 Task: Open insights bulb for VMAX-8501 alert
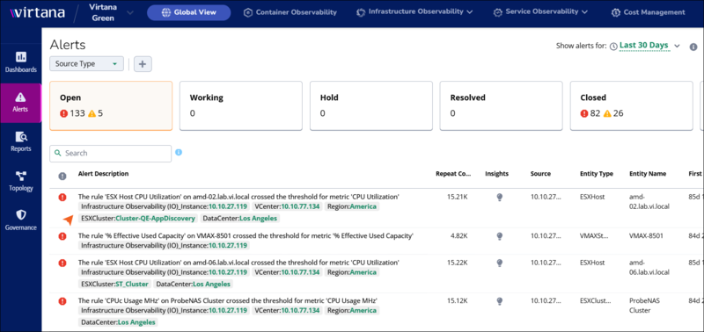(x=500, y=236)
